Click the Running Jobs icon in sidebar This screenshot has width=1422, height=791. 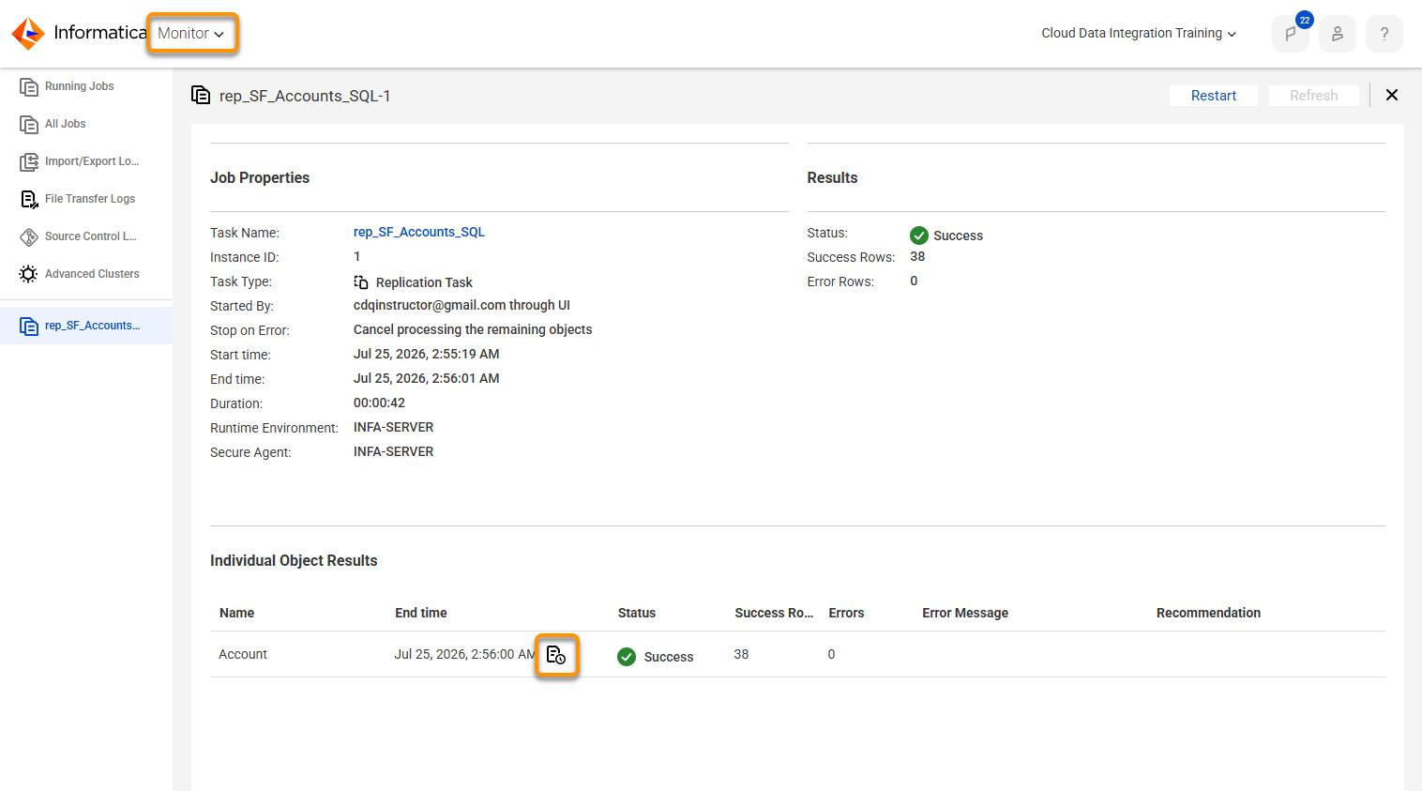29,86
